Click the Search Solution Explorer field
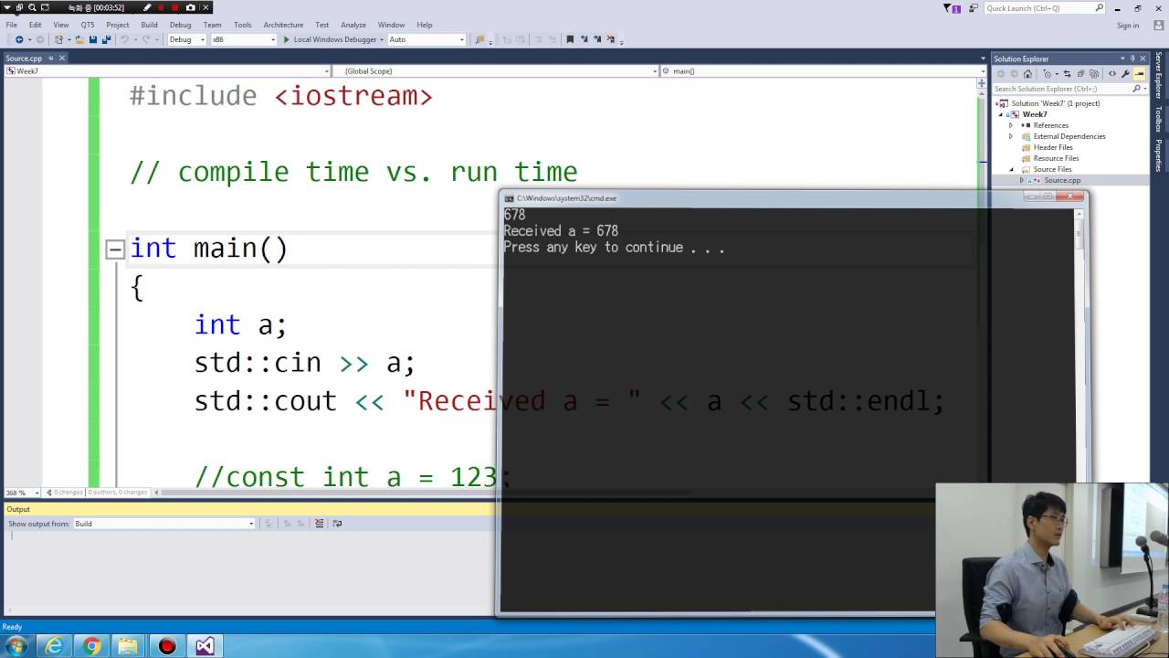1169x658 pixels. tap(1069, 89)
